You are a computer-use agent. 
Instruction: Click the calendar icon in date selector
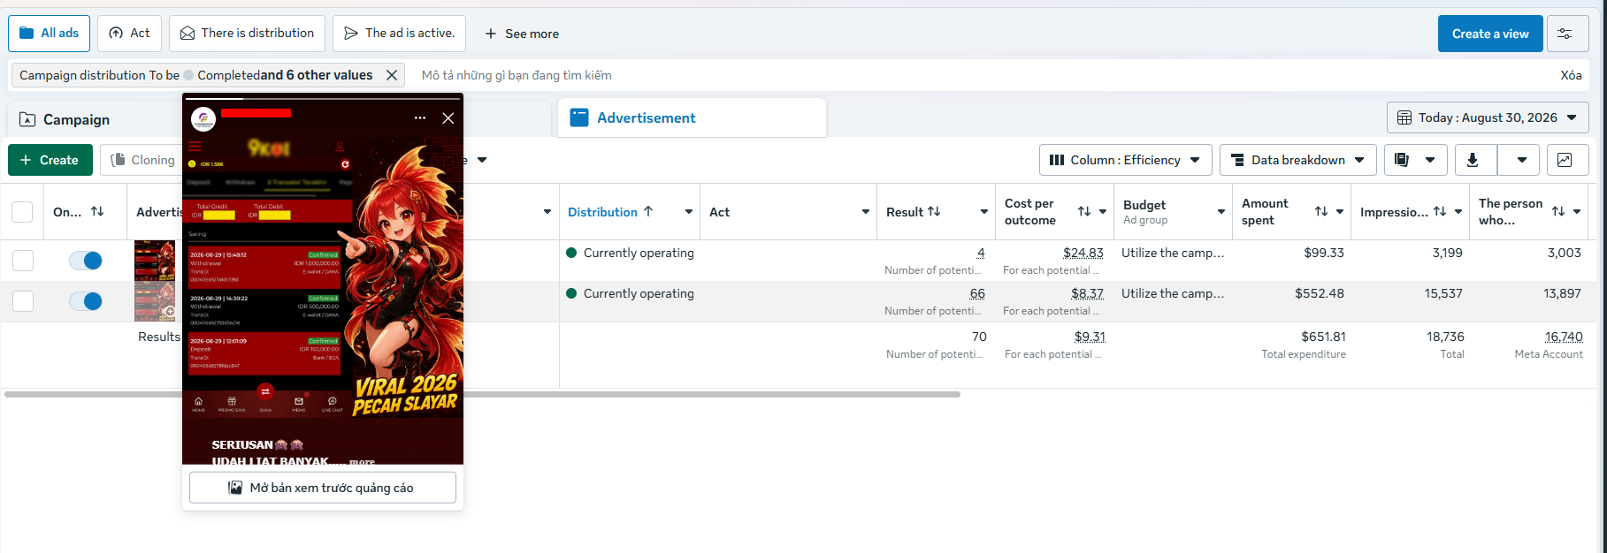pyautogui.click(x=1404, y=117)
